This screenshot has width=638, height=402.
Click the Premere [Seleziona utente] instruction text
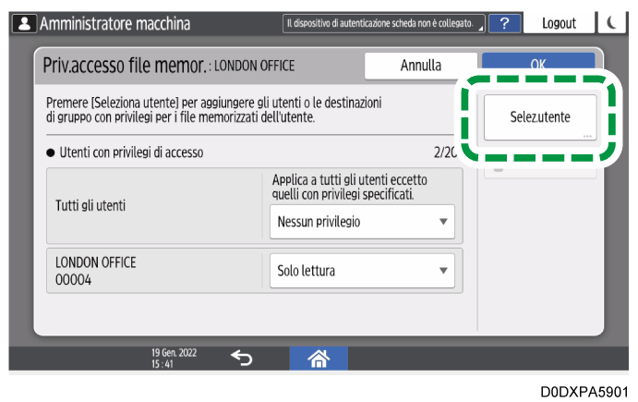(213, 110)
